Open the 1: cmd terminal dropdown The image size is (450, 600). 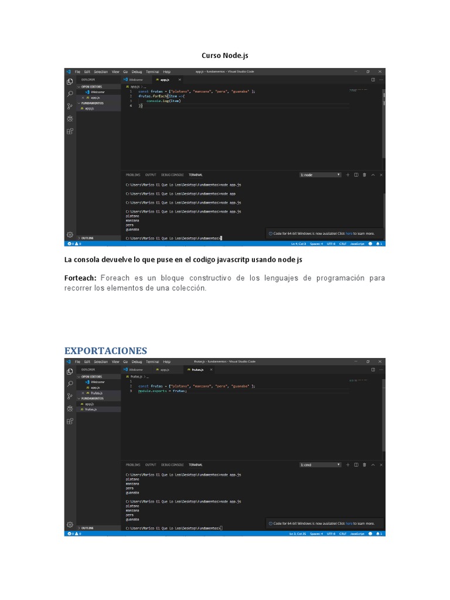(320, 465)
